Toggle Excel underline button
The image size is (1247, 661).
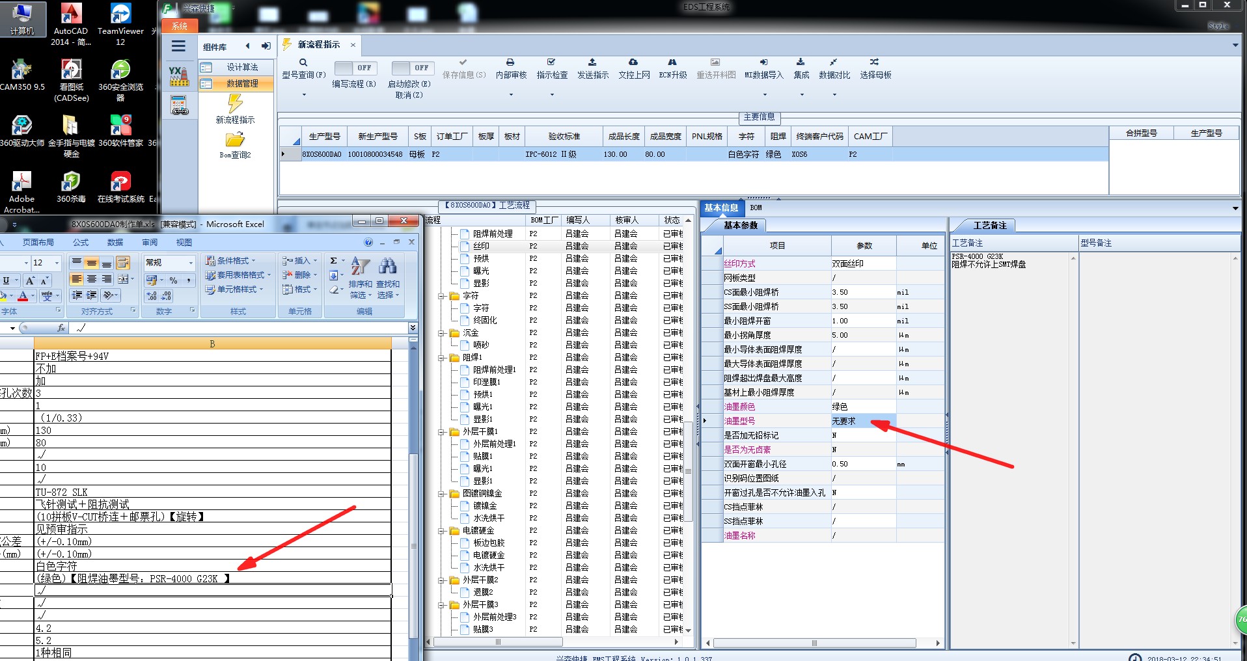(x=7, y=280)
